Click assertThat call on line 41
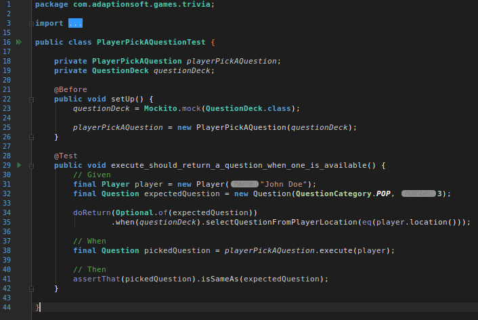The height and width of the screenshot is (320, 478). click(x=97, y=279)
